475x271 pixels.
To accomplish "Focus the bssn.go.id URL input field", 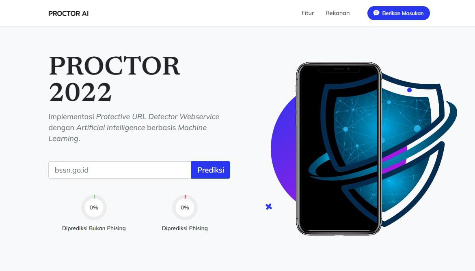I will pyautogui.click(x=120, y=170).
